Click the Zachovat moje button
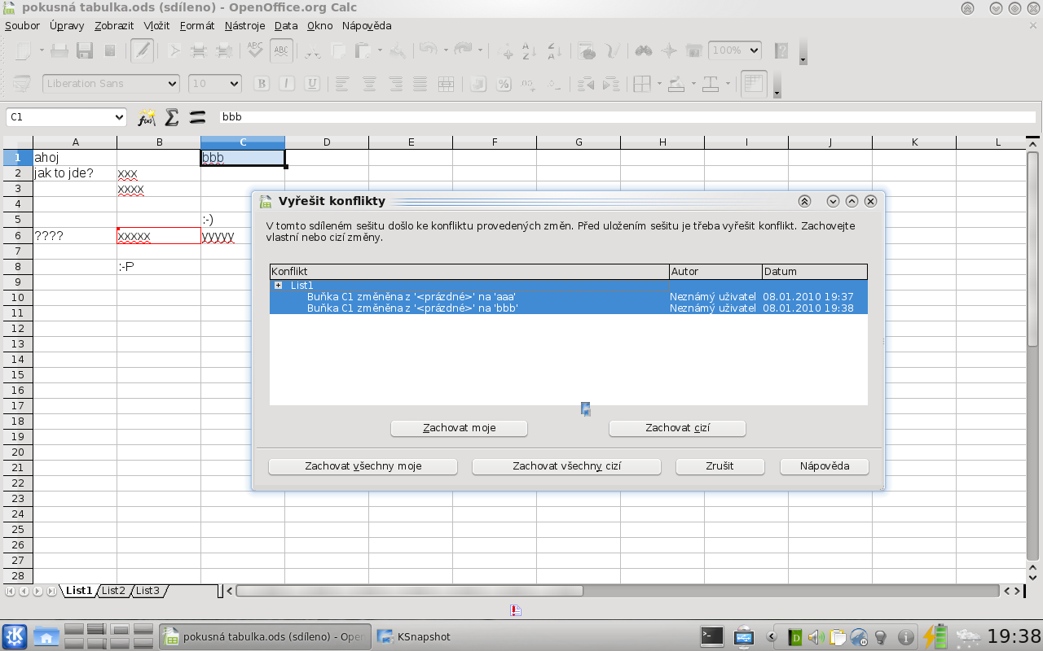The width and height of the screenshot is (1043, 651). click(460, 428)
